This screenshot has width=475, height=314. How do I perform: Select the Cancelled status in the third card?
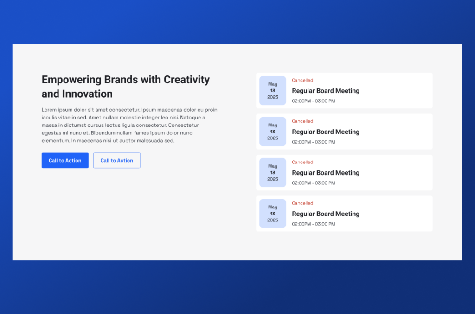302,163
